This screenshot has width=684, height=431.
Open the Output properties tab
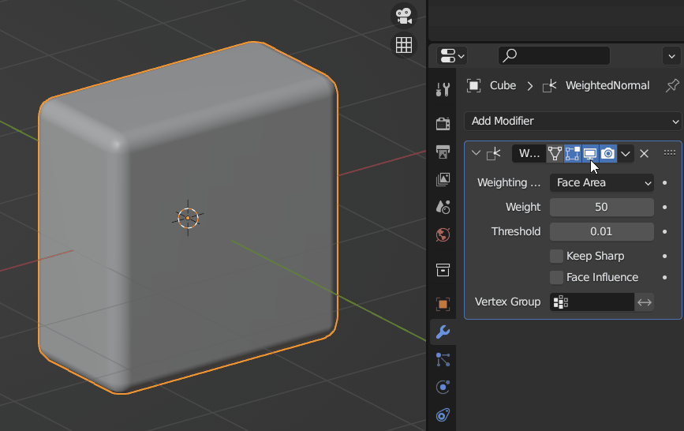pyautogui.click(x=443, y=152)
